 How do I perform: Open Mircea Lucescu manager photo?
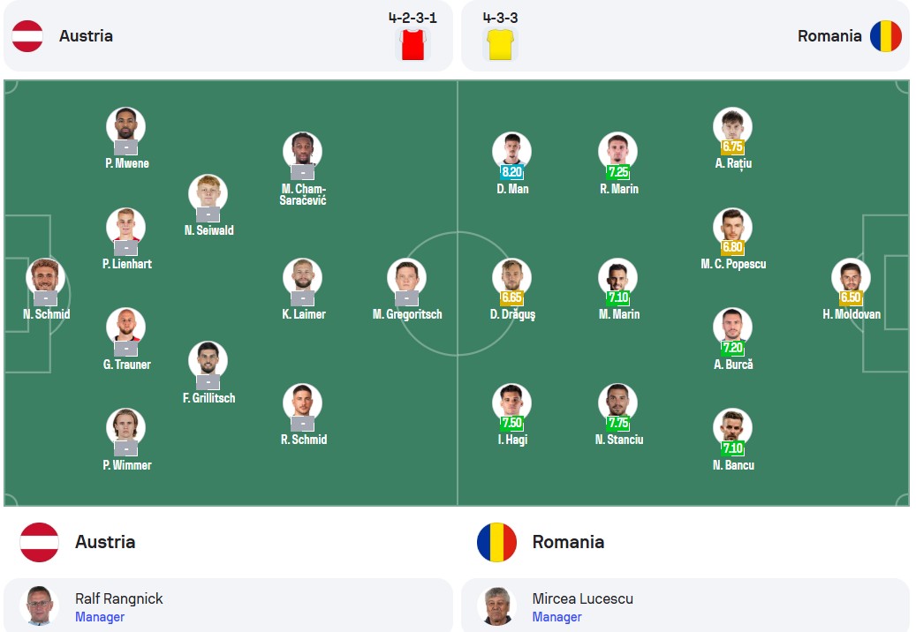click(x=496, y=606)
